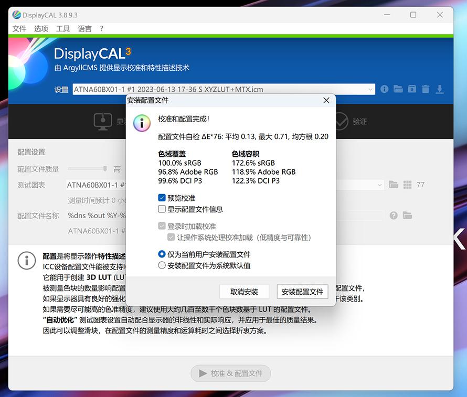Click the save settings icon in the header
The image size is (467, 397).
tap(412, 89)
